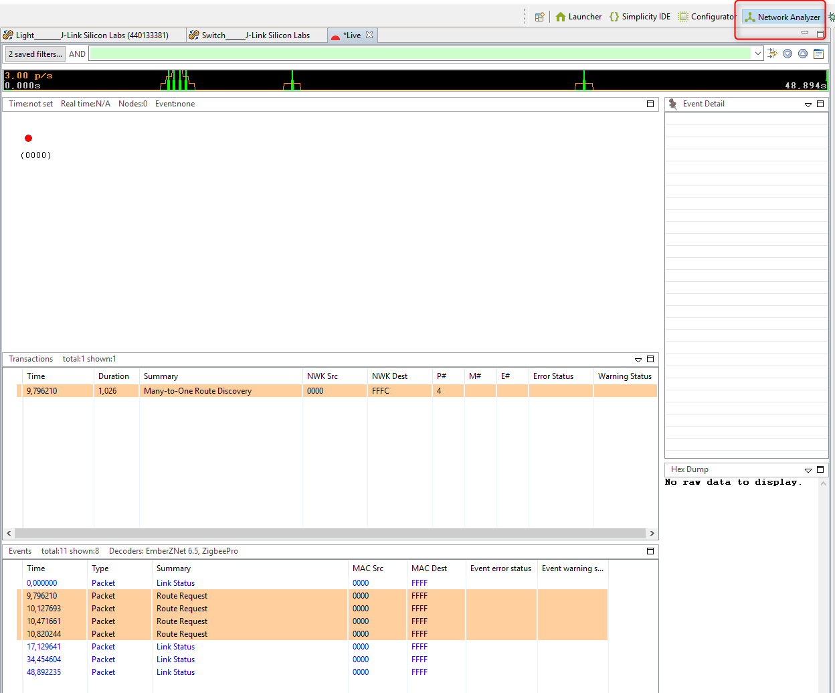This screenshot has width=835, height=693.
Task: Select the Network Analyzer perspective
Action: pyautogui.click(x=782, y=17)
